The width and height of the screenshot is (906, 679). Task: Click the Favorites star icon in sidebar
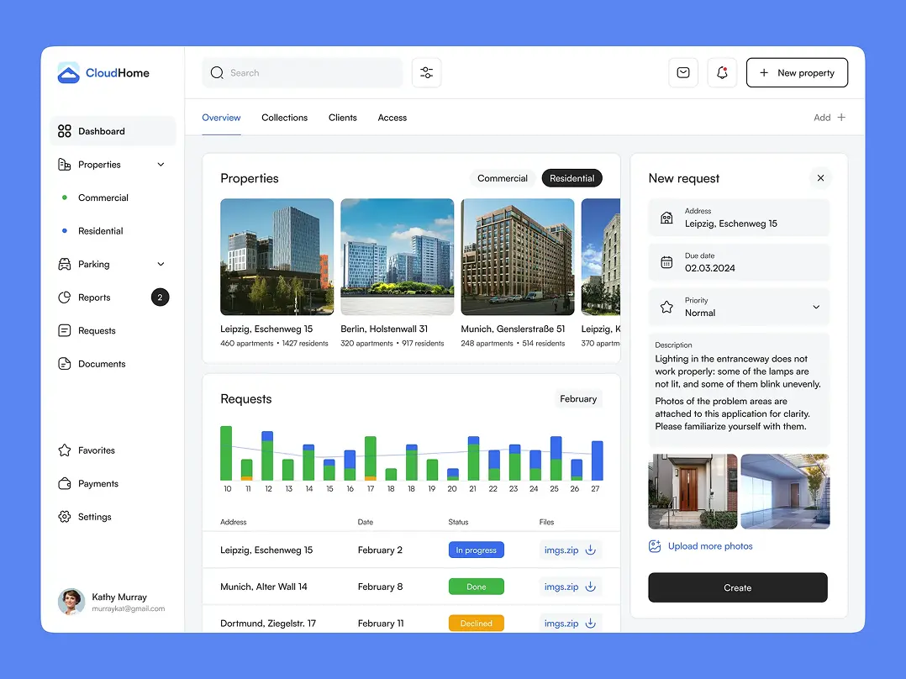click(x=65, y=450)
